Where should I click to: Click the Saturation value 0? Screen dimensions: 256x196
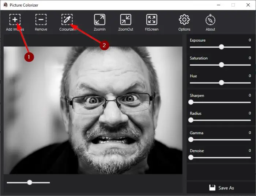(x=250, y=58)
